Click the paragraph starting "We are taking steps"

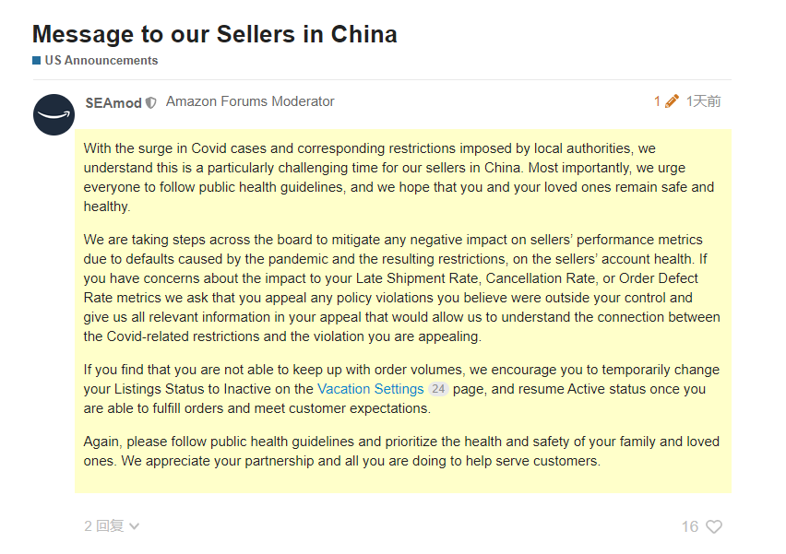click(399, 288)
